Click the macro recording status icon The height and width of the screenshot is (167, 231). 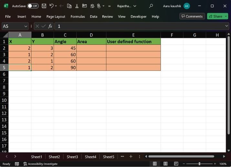click(17, 164)
